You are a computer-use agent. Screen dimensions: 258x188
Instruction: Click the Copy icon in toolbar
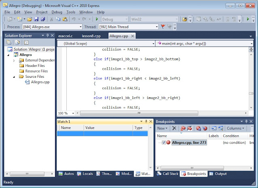click(x=58, y=19)
